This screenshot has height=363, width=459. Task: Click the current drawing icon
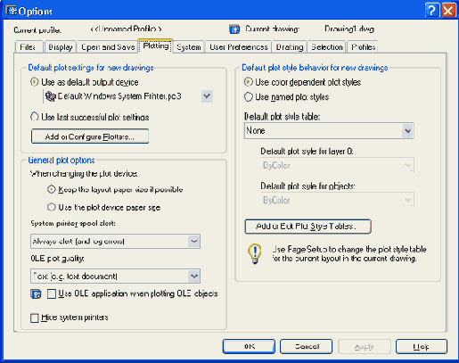tap(234, 29)
